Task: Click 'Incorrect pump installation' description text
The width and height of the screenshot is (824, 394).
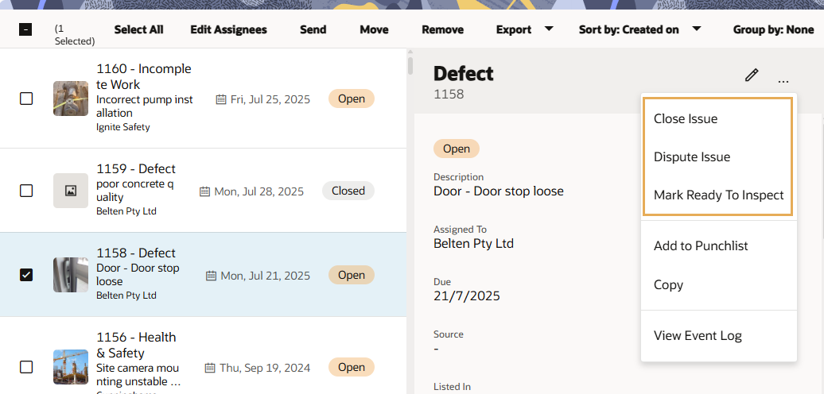Action: click(145, 106)
